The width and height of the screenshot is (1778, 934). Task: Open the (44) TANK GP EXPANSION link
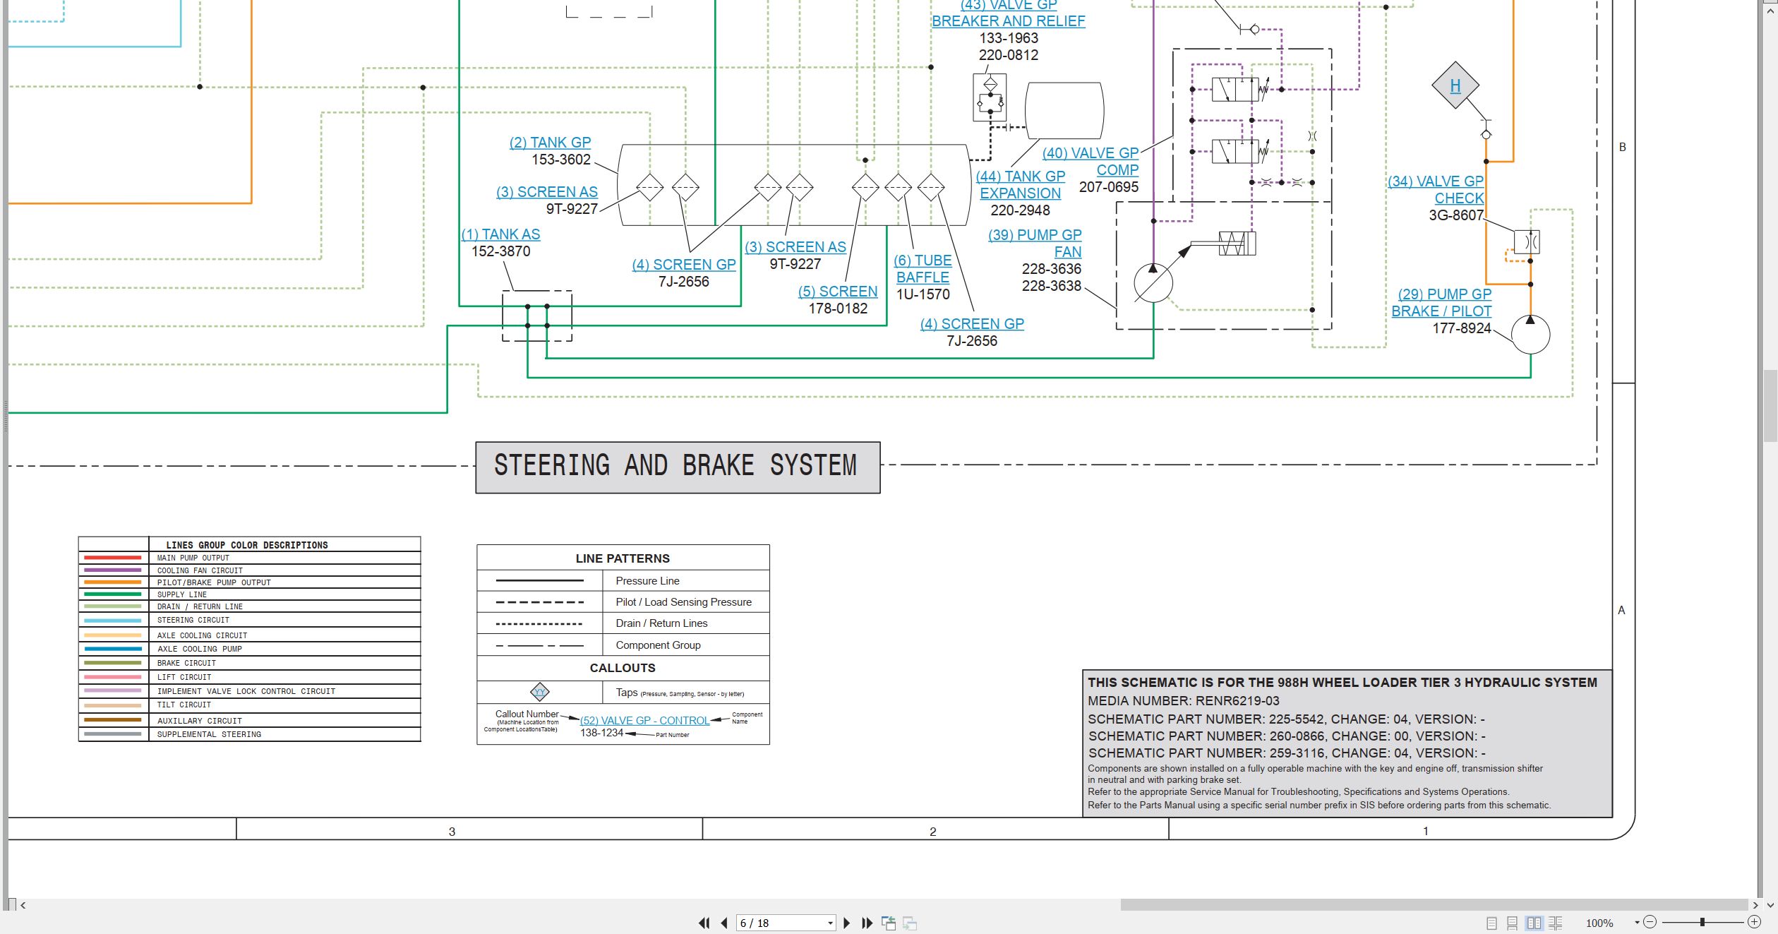1021,185
